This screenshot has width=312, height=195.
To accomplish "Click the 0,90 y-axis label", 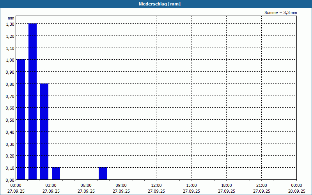I will tap(10, 72).
